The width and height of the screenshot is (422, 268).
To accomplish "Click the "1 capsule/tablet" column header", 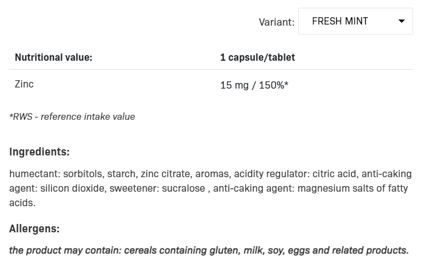I will click(258, 57).
